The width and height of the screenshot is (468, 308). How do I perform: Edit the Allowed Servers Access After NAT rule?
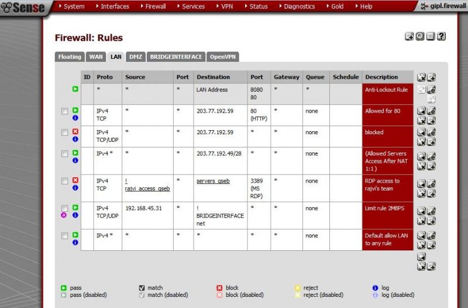[x=431, y=156]
